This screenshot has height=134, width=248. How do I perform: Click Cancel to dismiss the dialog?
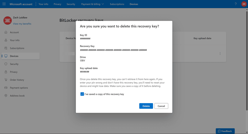point(161,106)
